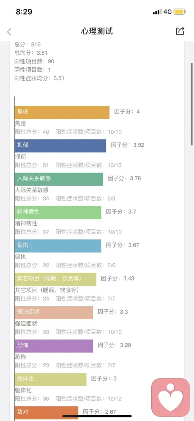Screen dimensions: 194x421
Task: Click the page scrollbar on right edge
Action: [192, 104]
